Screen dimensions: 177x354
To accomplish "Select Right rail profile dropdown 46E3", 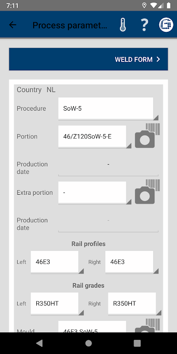I will click(x=132, y=262).
